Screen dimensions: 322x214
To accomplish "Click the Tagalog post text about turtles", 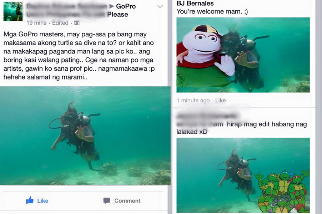I will tap(79, 56).
